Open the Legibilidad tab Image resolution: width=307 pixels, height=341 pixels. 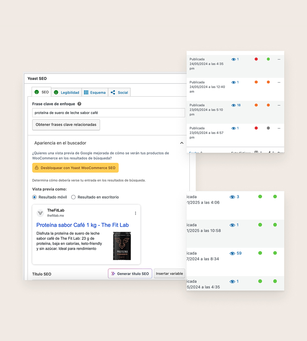tap(66, 92)
